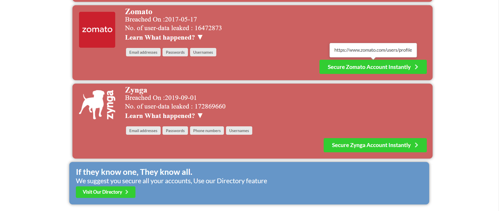Click Secure Zomato Account Instantly button
Viewport: 499px width, 211px height.
point(373,67)
